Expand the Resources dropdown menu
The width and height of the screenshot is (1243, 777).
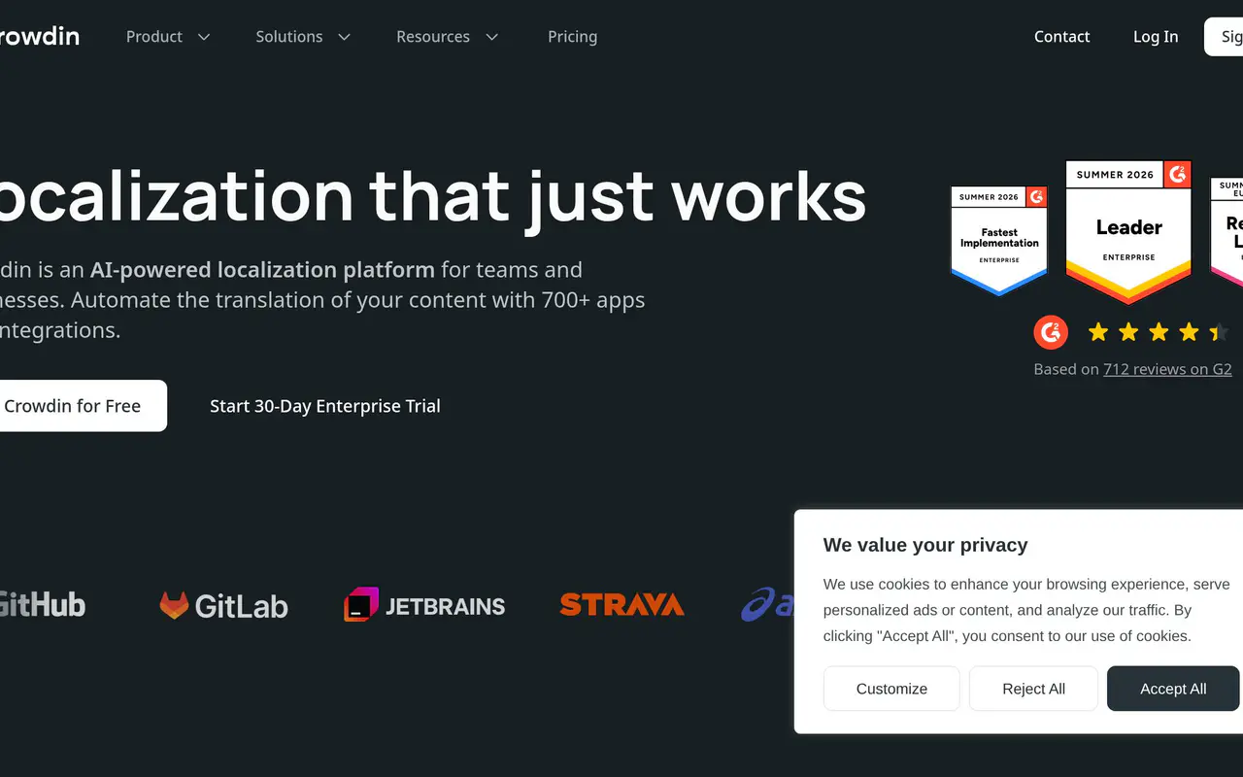click(448, 37)
